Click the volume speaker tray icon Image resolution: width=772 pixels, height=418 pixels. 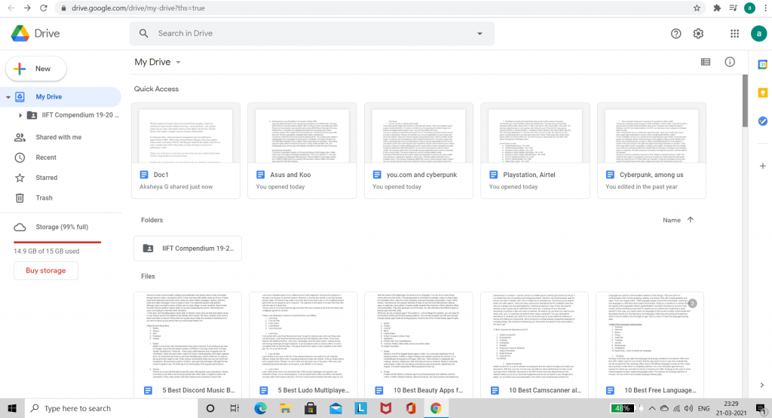[x=688, y=408]
